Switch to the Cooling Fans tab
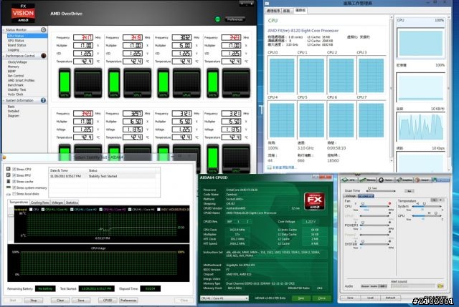This screenshot has height=307, width=459. (x=40, y=203)
